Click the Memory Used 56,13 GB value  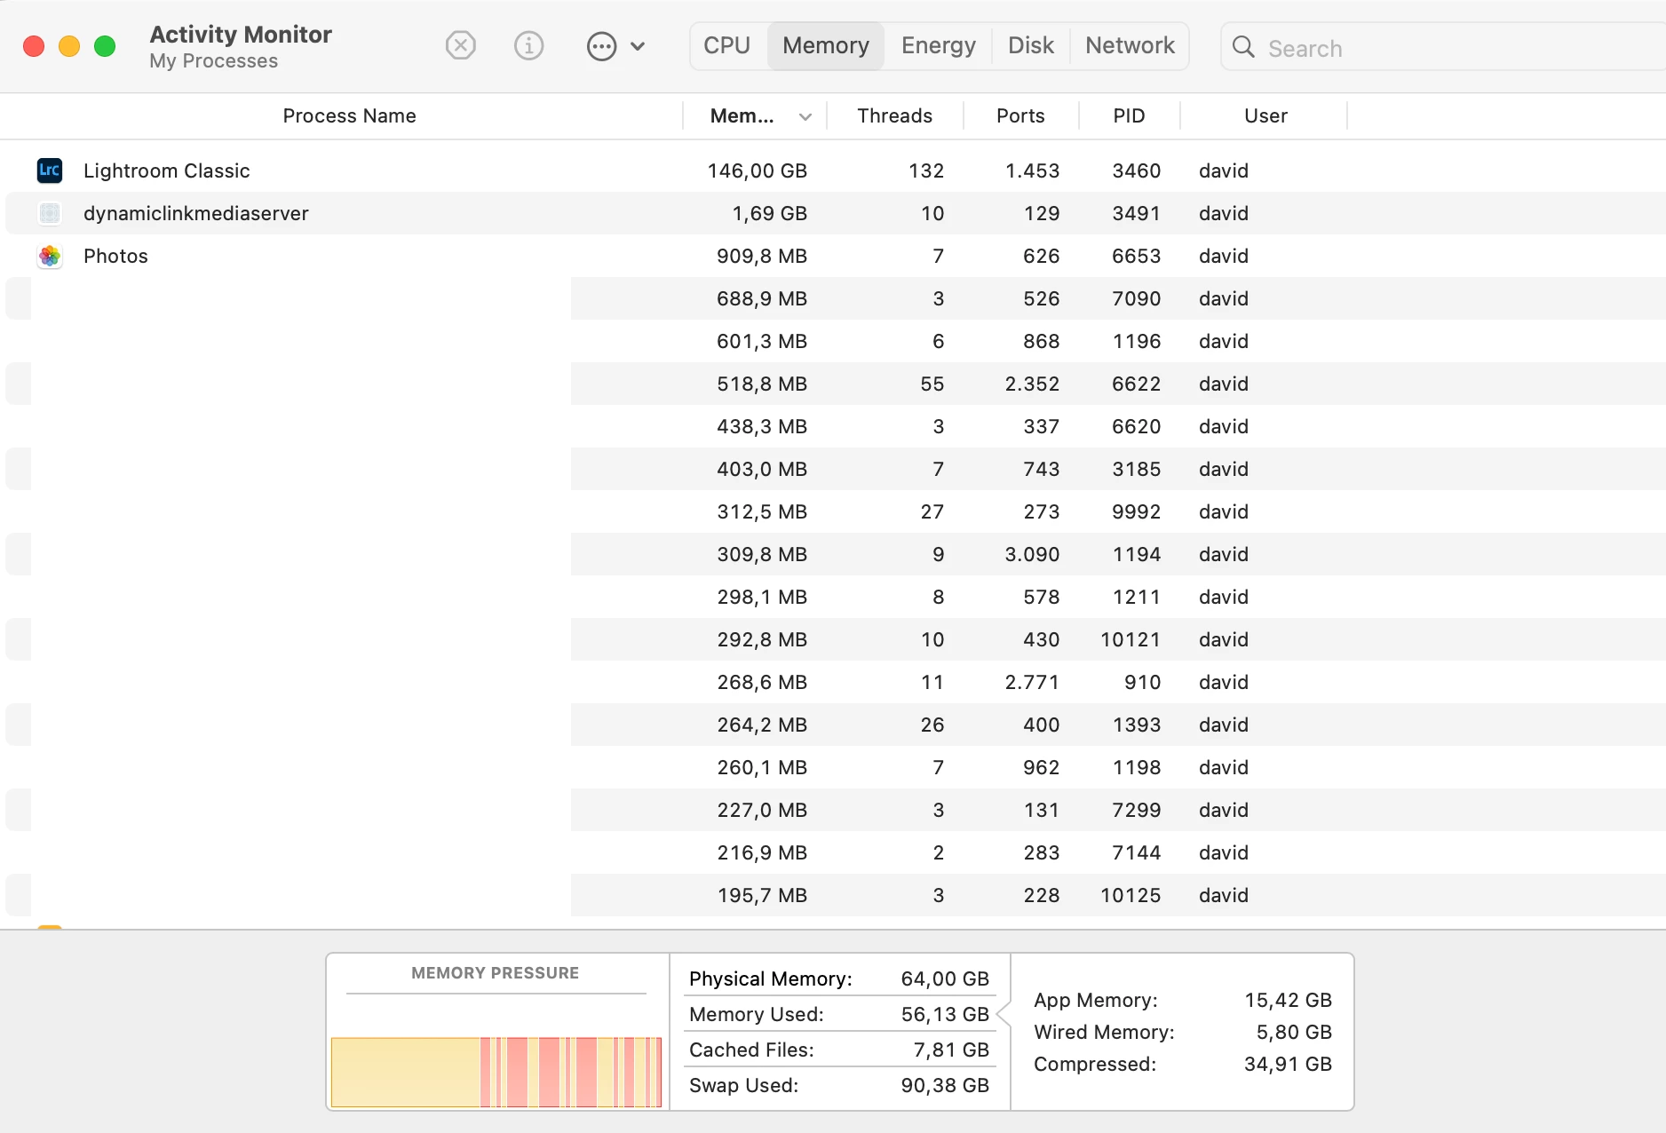click(945, 1014)
